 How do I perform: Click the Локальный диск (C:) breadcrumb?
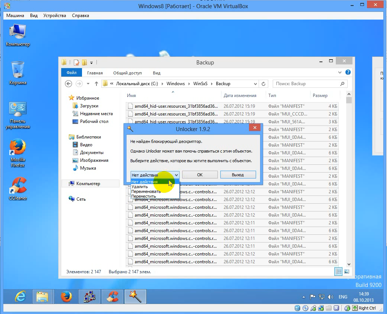[x=137, y=84]
